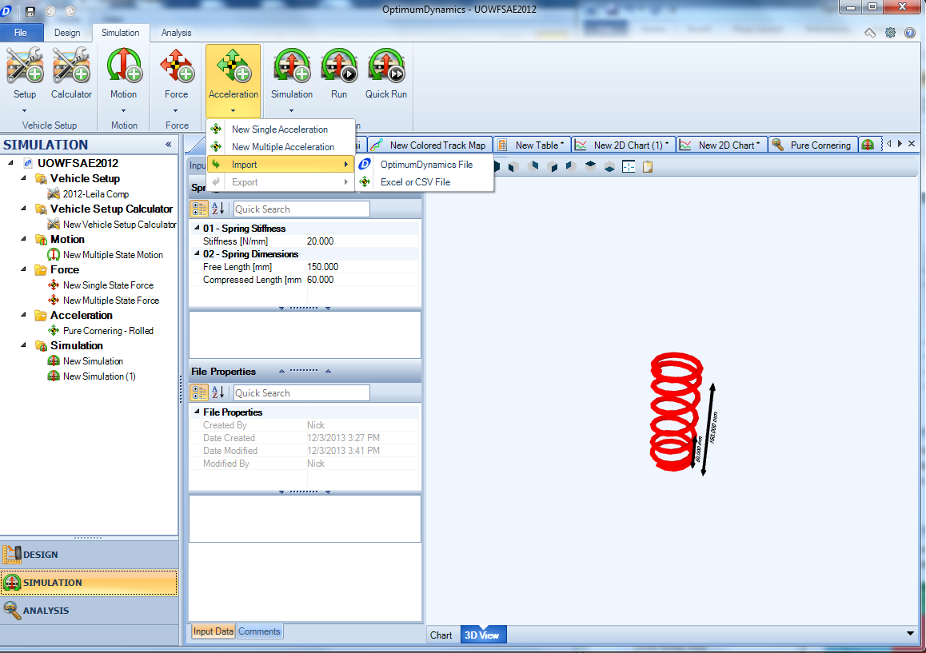The image size is (926, 653).
Task: Click the Quick Run icon
Action: [385, 66]
